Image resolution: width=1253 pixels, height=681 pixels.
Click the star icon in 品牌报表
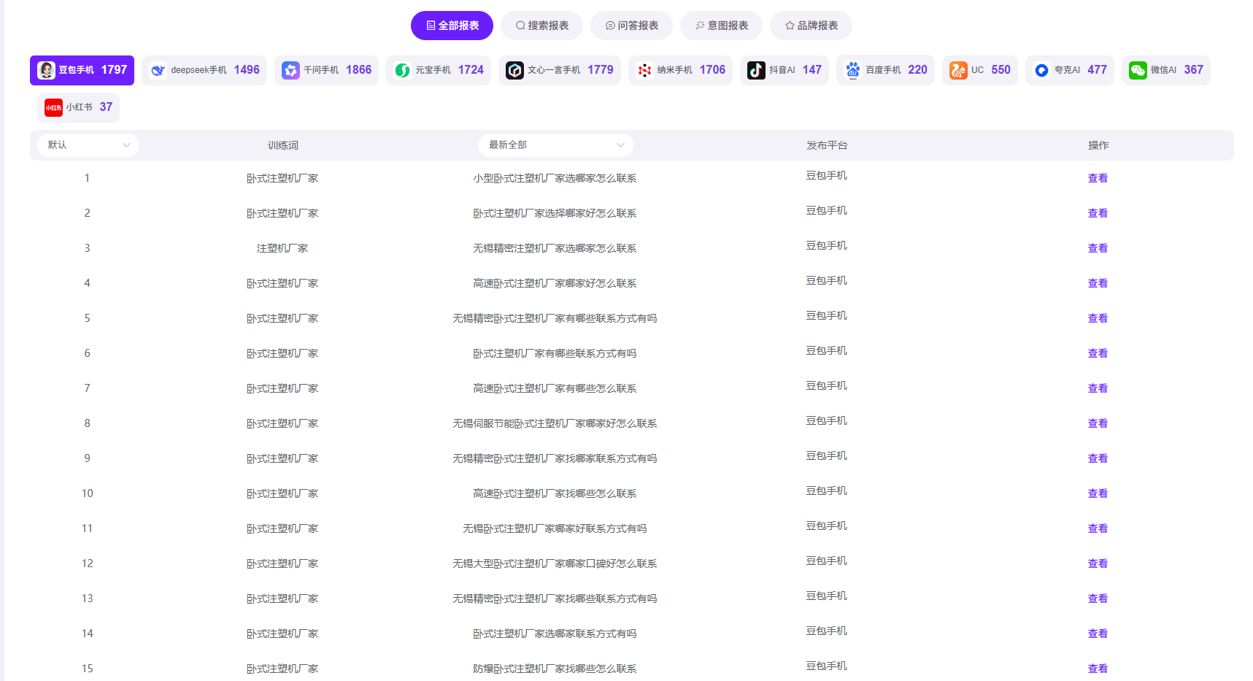[790, 26]
